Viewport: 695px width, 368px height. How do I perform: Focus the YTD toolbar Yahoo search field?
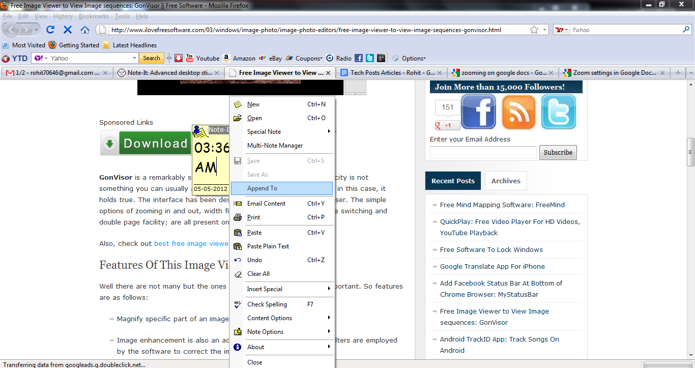84,58
